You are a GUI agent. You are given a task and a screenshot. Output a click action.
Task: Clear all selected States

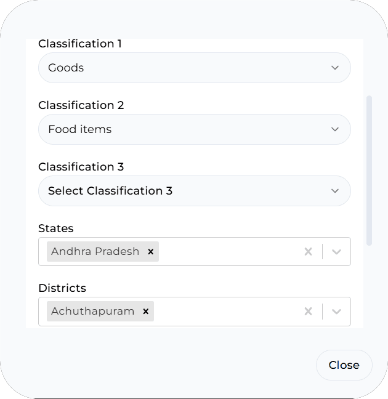309,252
